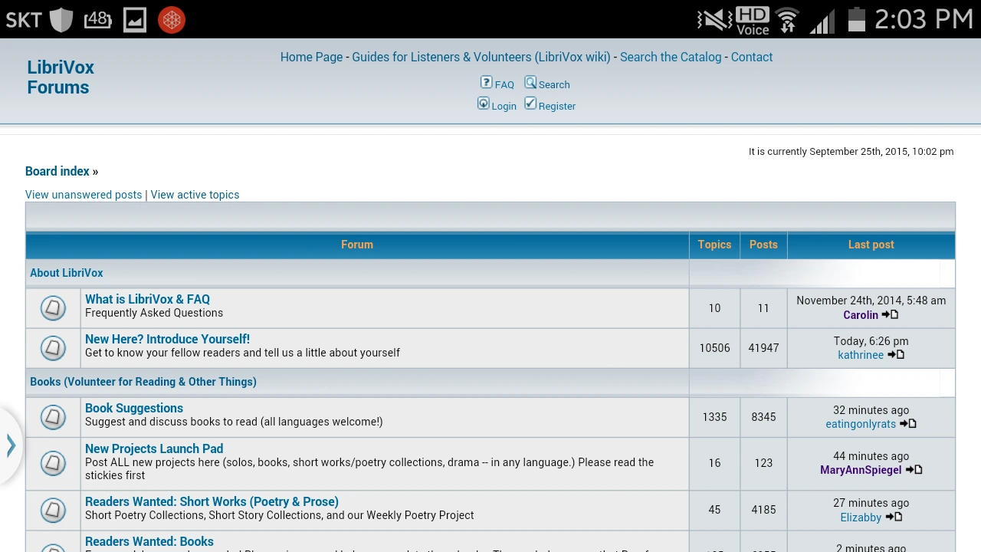The image size is (981, 552).
Task: Open eatingonlyrats' user profile
Action: [861, 424]
